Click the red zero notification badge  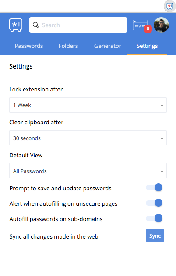click(x=148, y=29)
